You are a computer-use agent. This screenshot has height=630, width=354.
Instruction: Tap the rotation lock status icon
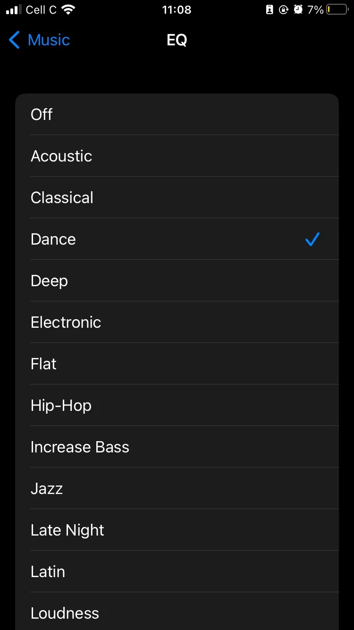(284, 10)
